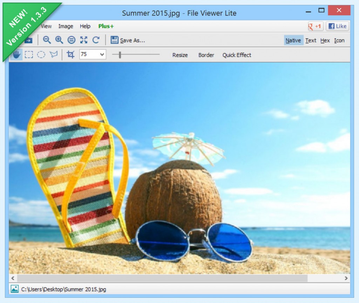Adjust the zoom slider

coord(120,55)
